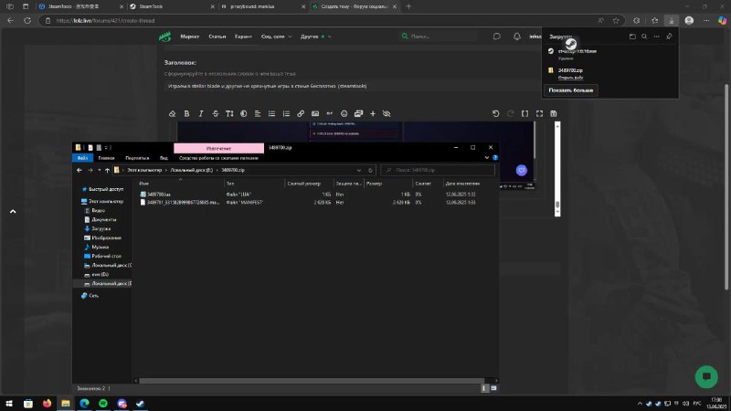
Task: Click "Показать больше" in downloads panel
Action: coord(570,90)
